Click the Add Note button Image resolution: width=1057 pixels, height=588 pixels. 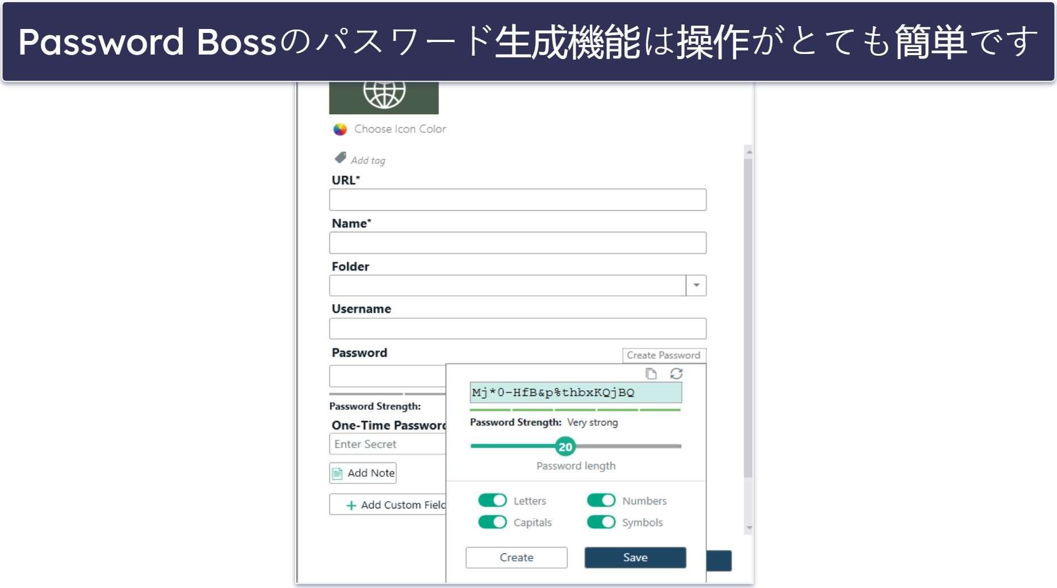click(x=363, y=473)
